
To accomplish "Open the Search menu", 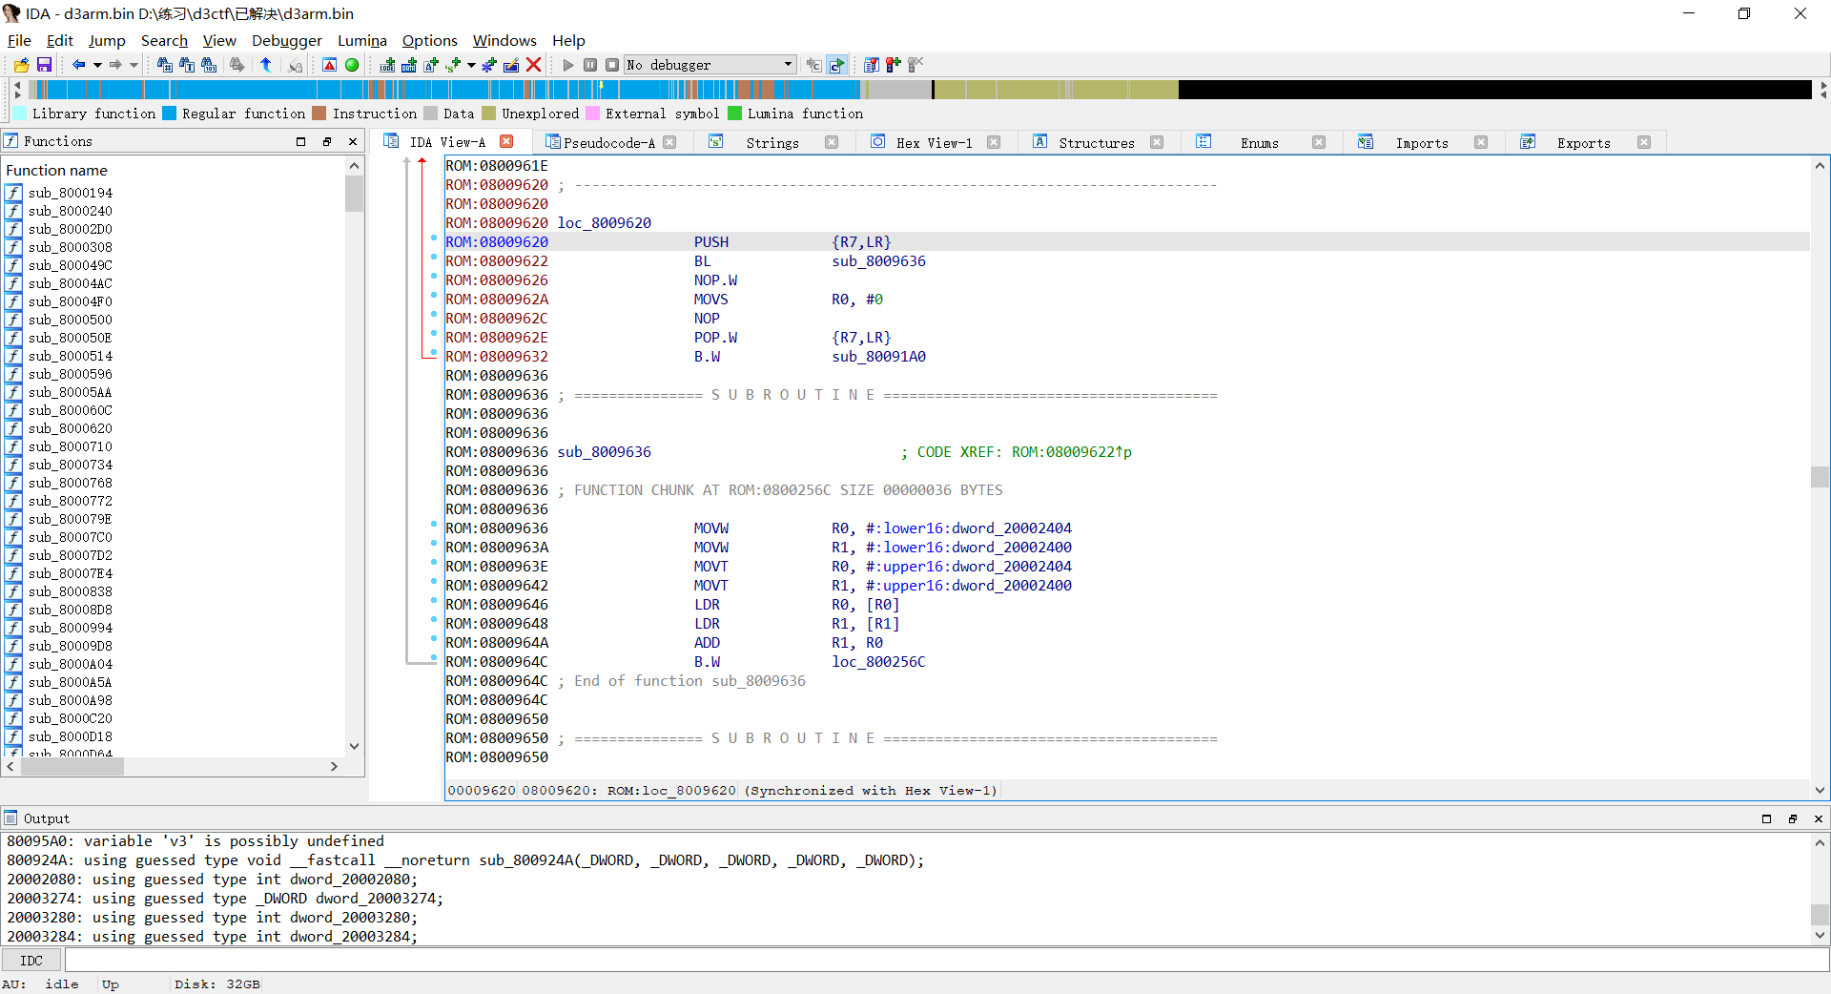I will tap(164, 40).
